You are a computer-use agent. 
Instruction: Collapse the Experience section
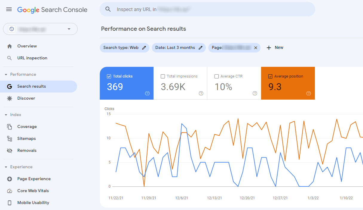tap(6, 167)
